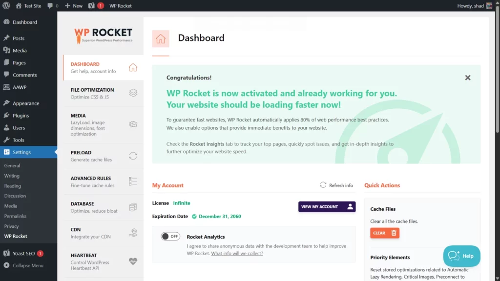Click the View My Account button
Viewport: 500px width, 281px height.
coord(327,207)
